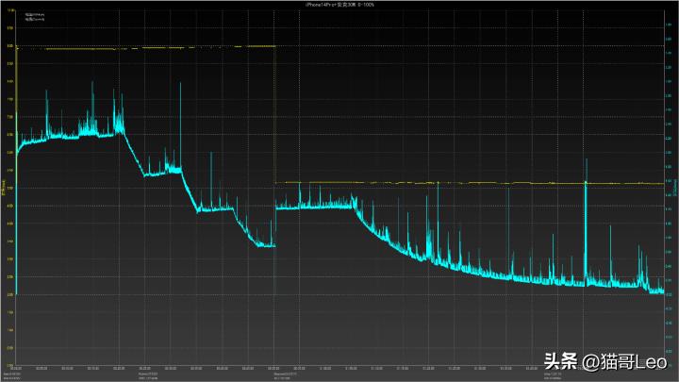Image resolution: width=679 pixels, height=382 pixels.
Task: Click the bottom-right statistics text block
Action: pyautogui.click(x=548, y=376)
